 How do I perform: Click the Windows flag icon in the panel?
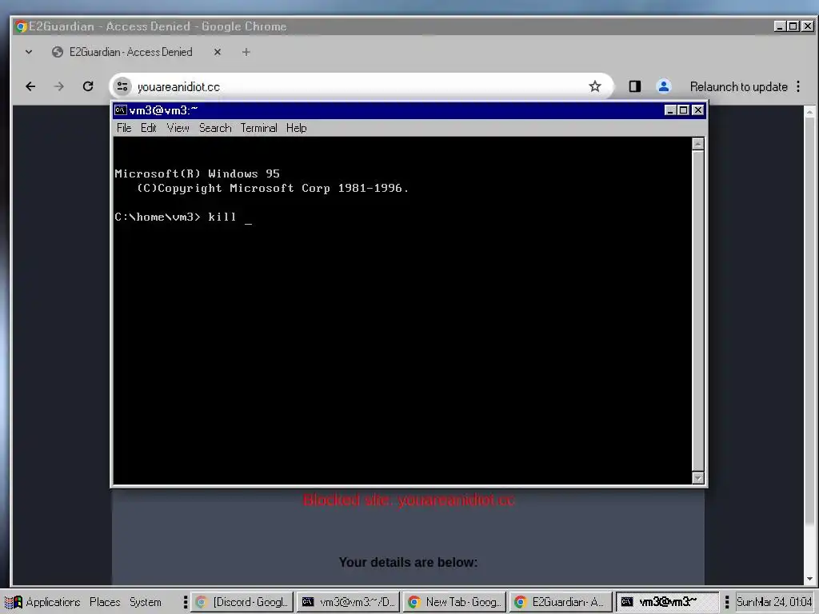13,602
